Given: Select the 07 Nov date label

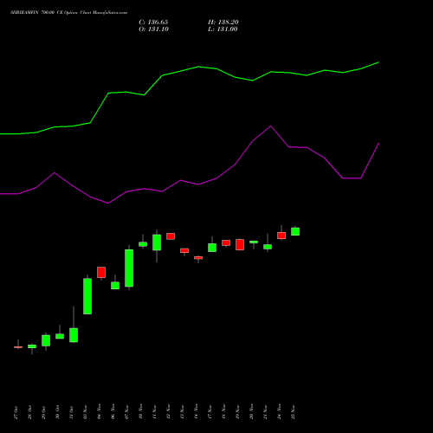Looking at the screenshot, I should (x=126, y=412).
